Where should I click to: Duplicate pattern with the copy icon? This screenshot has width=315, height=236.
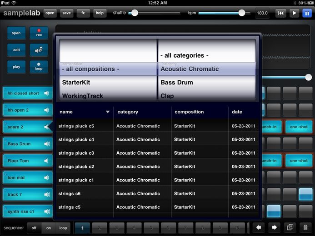point(290,227)
